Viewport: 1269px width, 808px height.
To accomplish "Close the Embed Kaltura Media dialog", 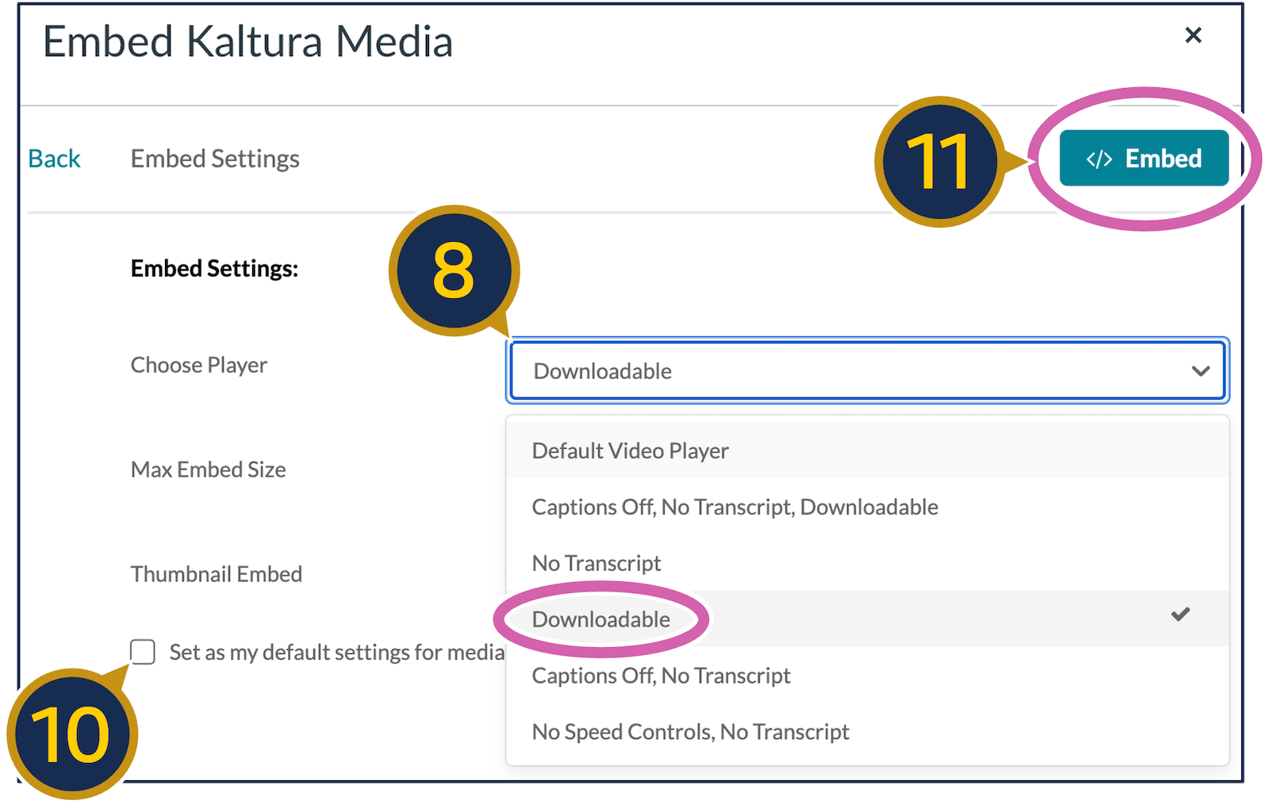I will tap(1193, 35).
